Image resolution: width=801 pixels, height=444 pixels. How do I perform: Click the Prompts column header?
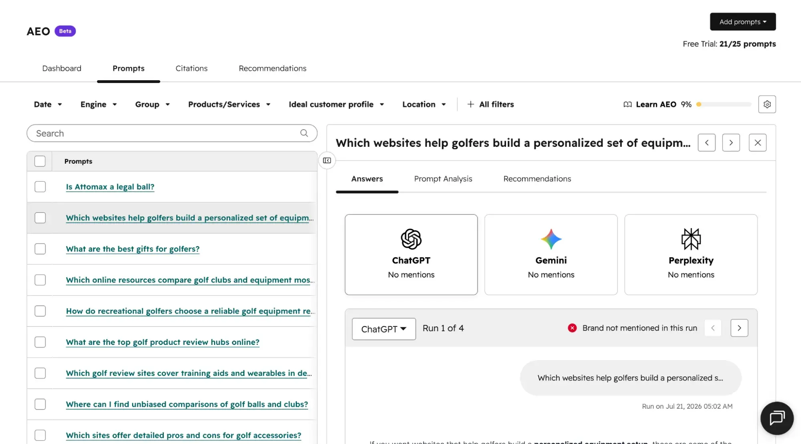(78, 161)
